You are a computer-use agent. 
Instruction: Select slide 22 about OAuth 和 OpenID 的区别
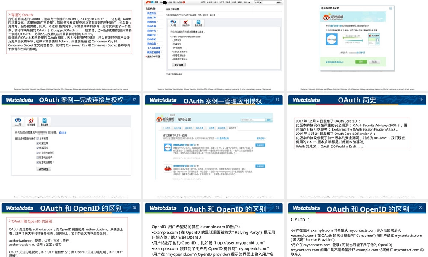pyautogui.click(x=357, y=230)
